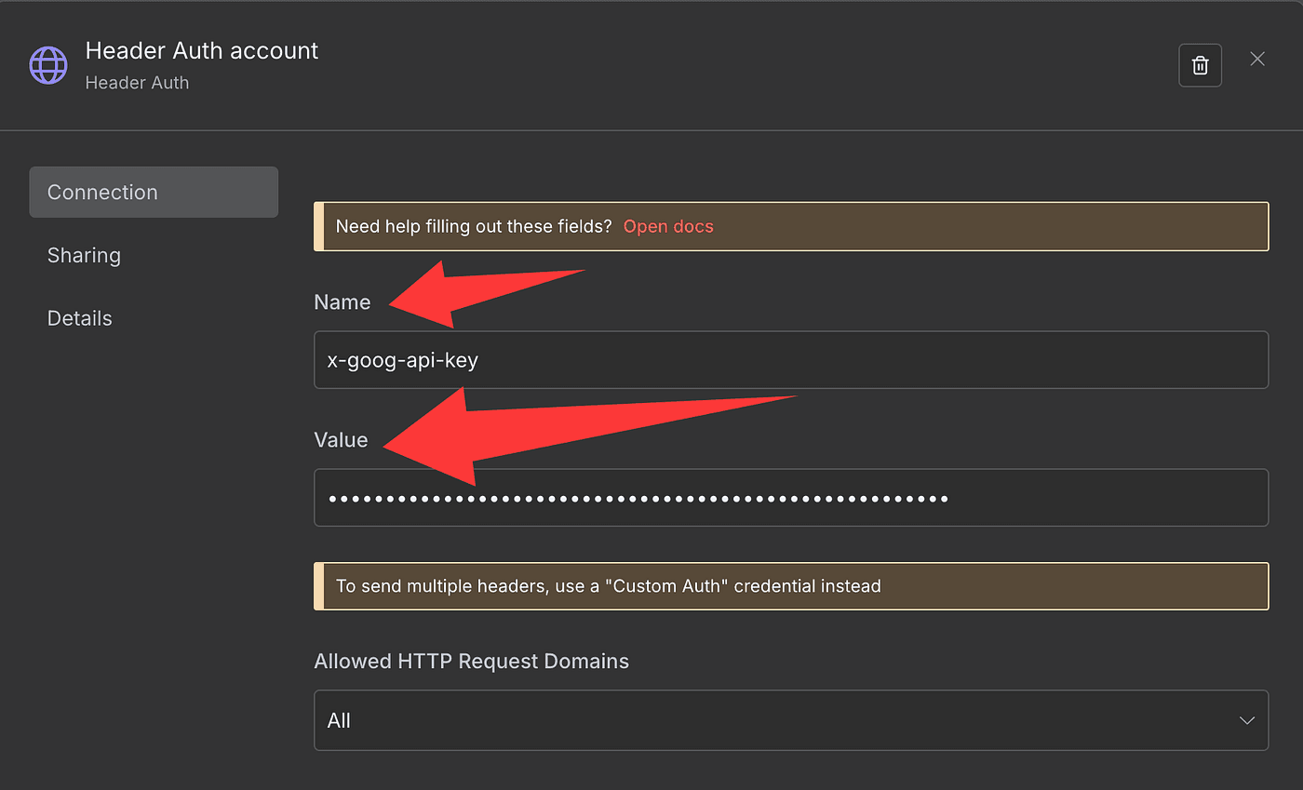1303x790 pixels.
Task: Click the red arrow pointing at Value
Action: tap(521, 430)
